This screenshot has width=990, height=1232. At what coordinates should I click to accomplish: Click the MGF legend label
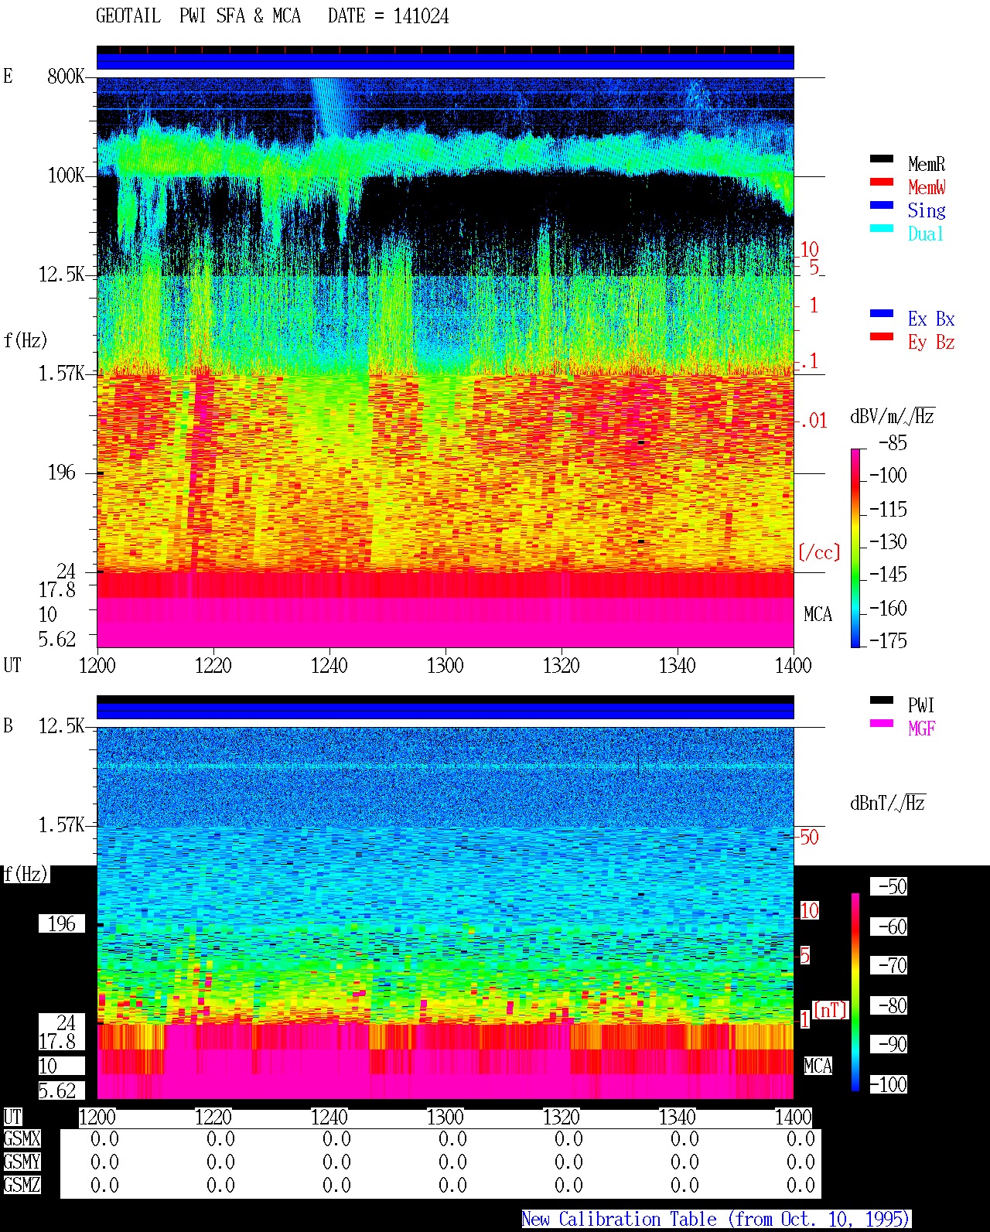[921, 729]
